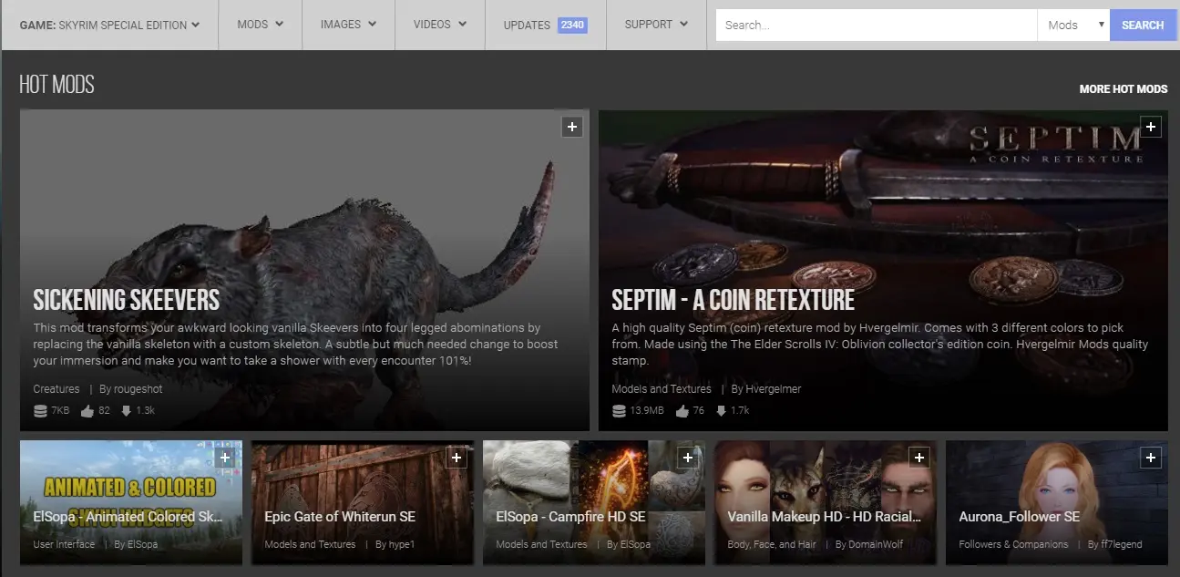Click download arrow icon beside 1.3k
Screen dimensions: 1180x577
pos(127,411)
